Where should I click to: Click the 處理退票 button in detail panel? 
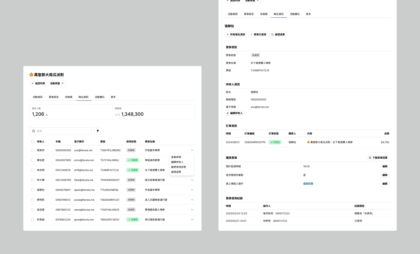278,34
